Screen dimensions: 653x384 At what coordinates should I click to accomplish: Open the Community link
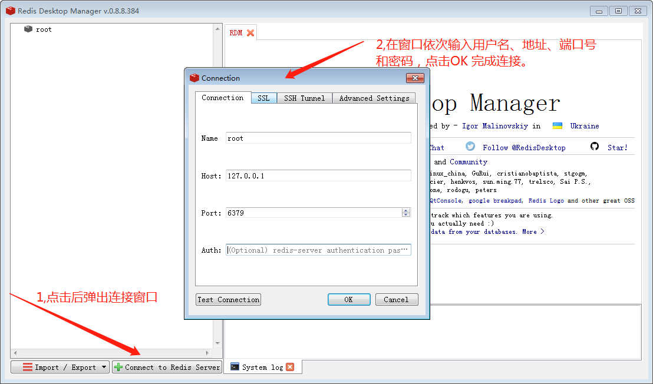pyautogui.click(x=469, y=162)
